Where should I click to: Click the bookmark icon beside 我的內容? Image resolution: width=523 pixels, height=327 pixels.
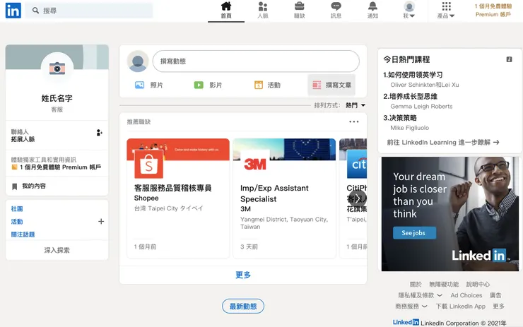pyautogui.click(x=15, y=186)
